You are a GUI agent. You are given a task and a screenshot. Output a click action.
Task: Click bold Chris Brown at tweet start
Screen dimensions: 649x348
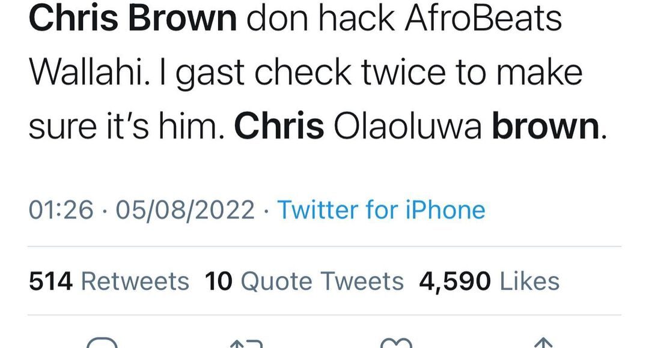pyautogui.click(x=133, y=19)
